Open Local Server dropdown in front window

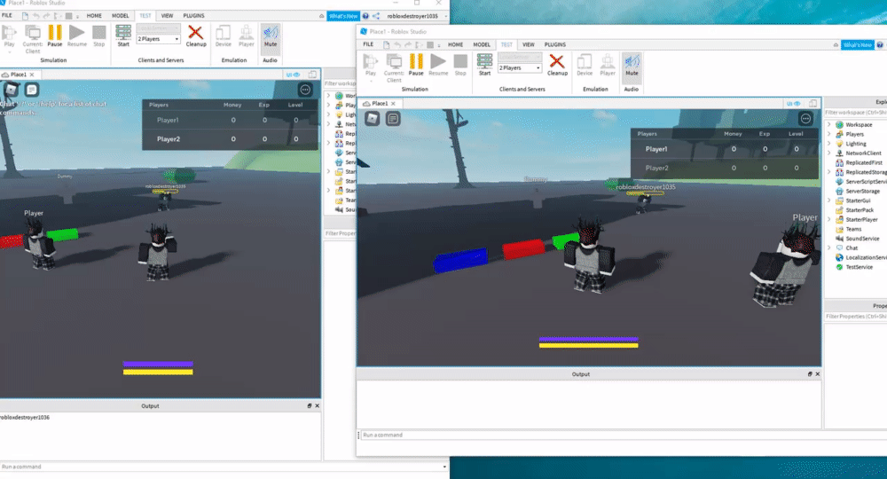click(520, 57)
